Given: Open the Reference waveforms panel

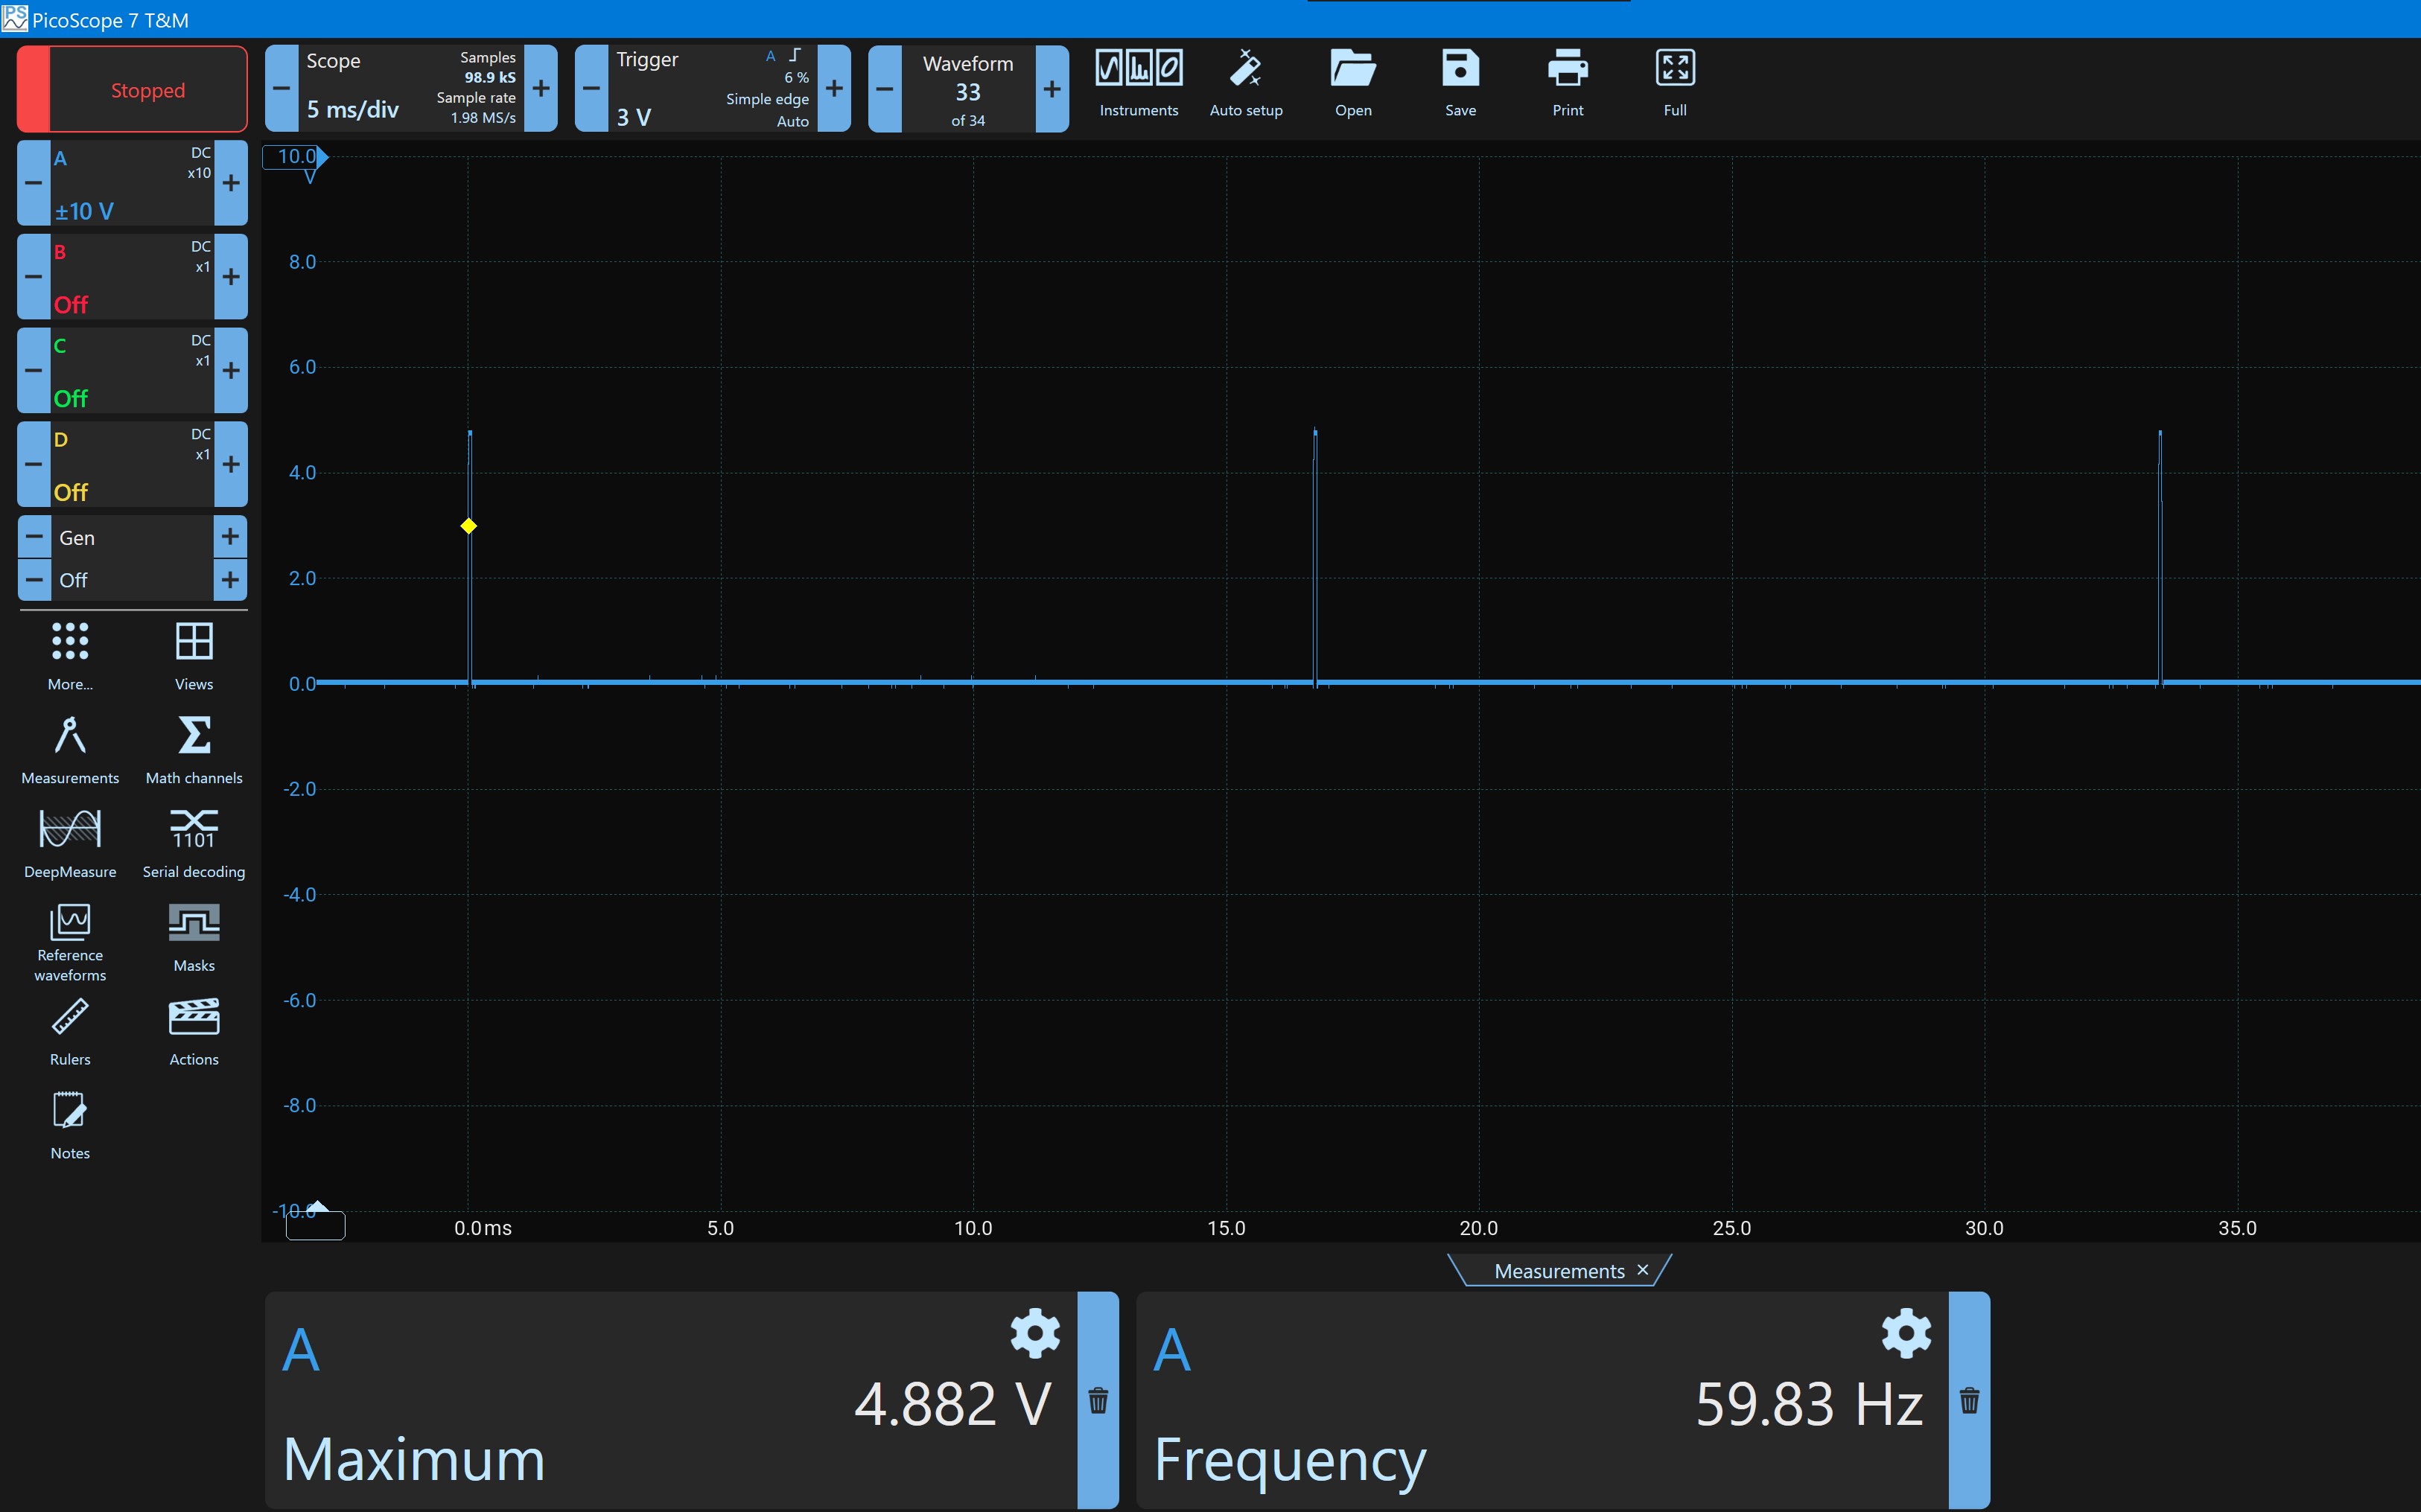Looking at the screenshot, I should (70, 941).
